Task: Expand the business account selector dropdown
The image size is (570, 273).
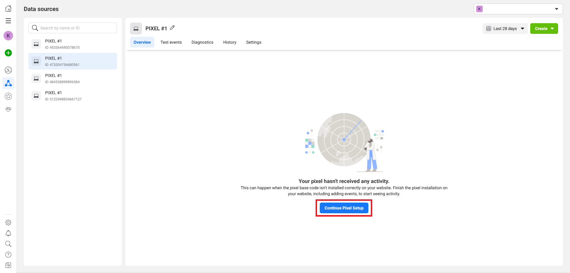Action: pos(518,9)
